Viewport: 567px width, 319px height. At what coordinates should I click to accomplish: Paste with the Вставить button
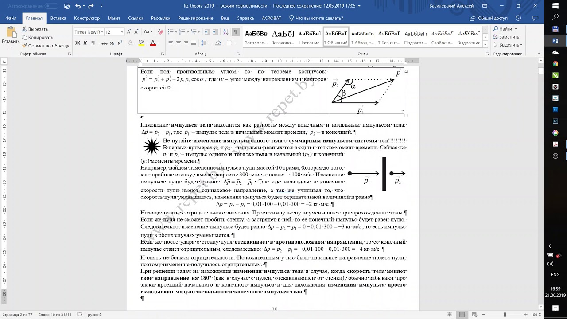click(10, 36)
